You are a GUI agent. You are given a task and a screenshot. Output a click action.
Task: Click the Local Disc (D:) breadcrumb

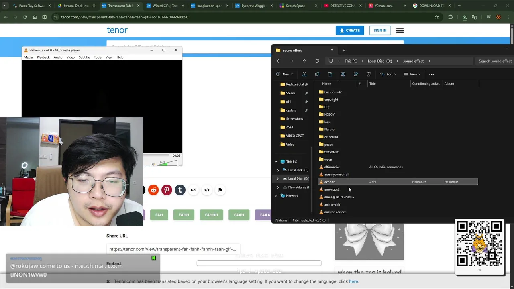pyautogui.click(x=380, y=61)
